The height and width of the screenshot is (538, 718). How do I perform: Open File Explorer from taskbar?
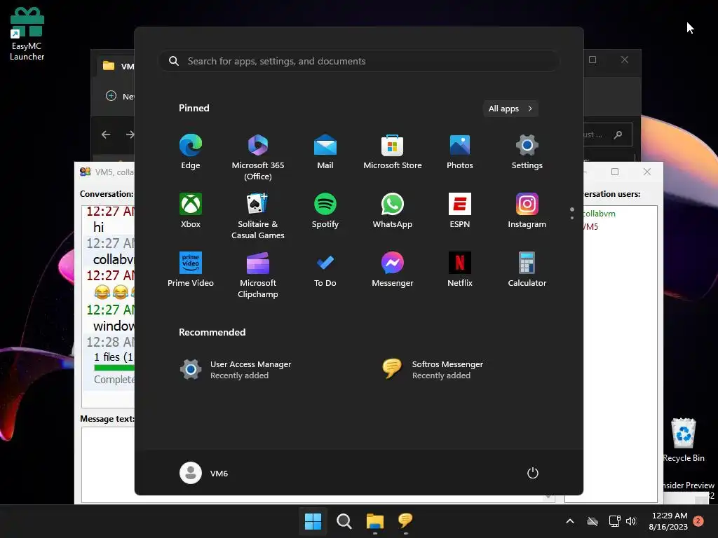[x=374, y=521]
